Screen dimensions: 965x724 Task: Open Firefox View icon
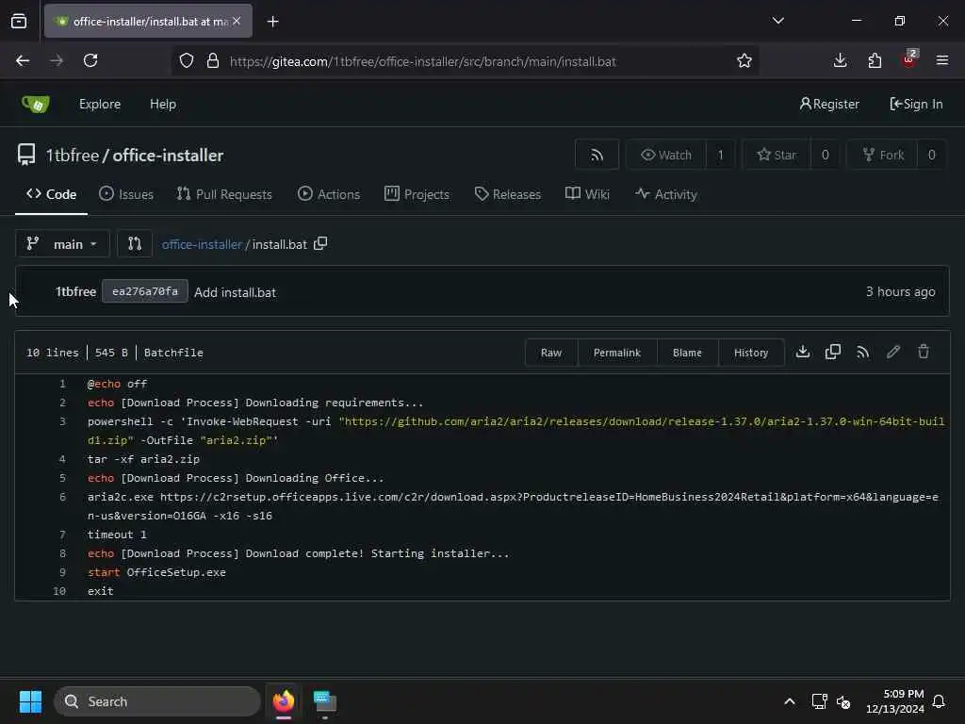(19, 21)
